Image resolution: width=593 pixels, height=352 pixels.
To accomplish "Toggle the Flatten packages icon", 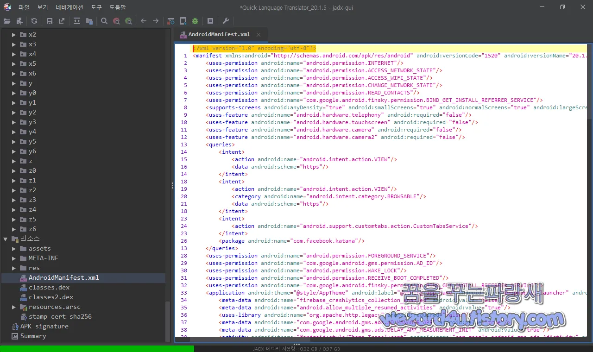I will (89, 21).
